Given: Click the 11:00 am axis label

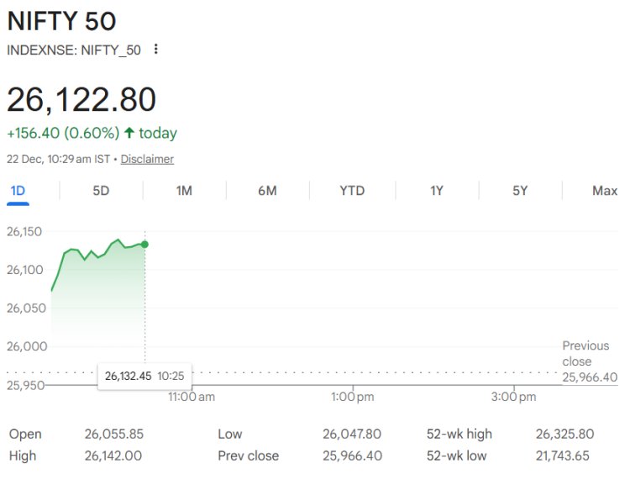Looking at the screenshot, I should pyautogui.click(x=192, y=397).
